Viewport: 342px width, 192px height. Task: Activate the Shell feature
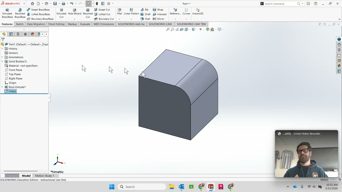pyautogui.click(x=145, y=19)
